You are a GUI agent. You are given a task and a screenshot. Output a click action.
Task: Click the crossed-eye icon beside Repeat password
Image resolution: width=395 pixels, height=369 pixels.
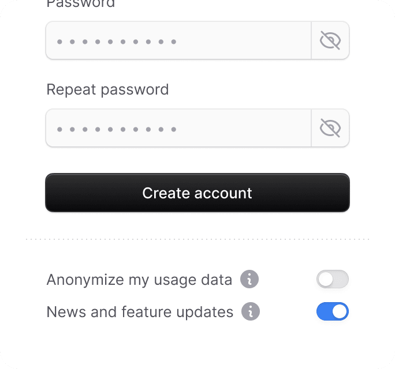[330, 128]
